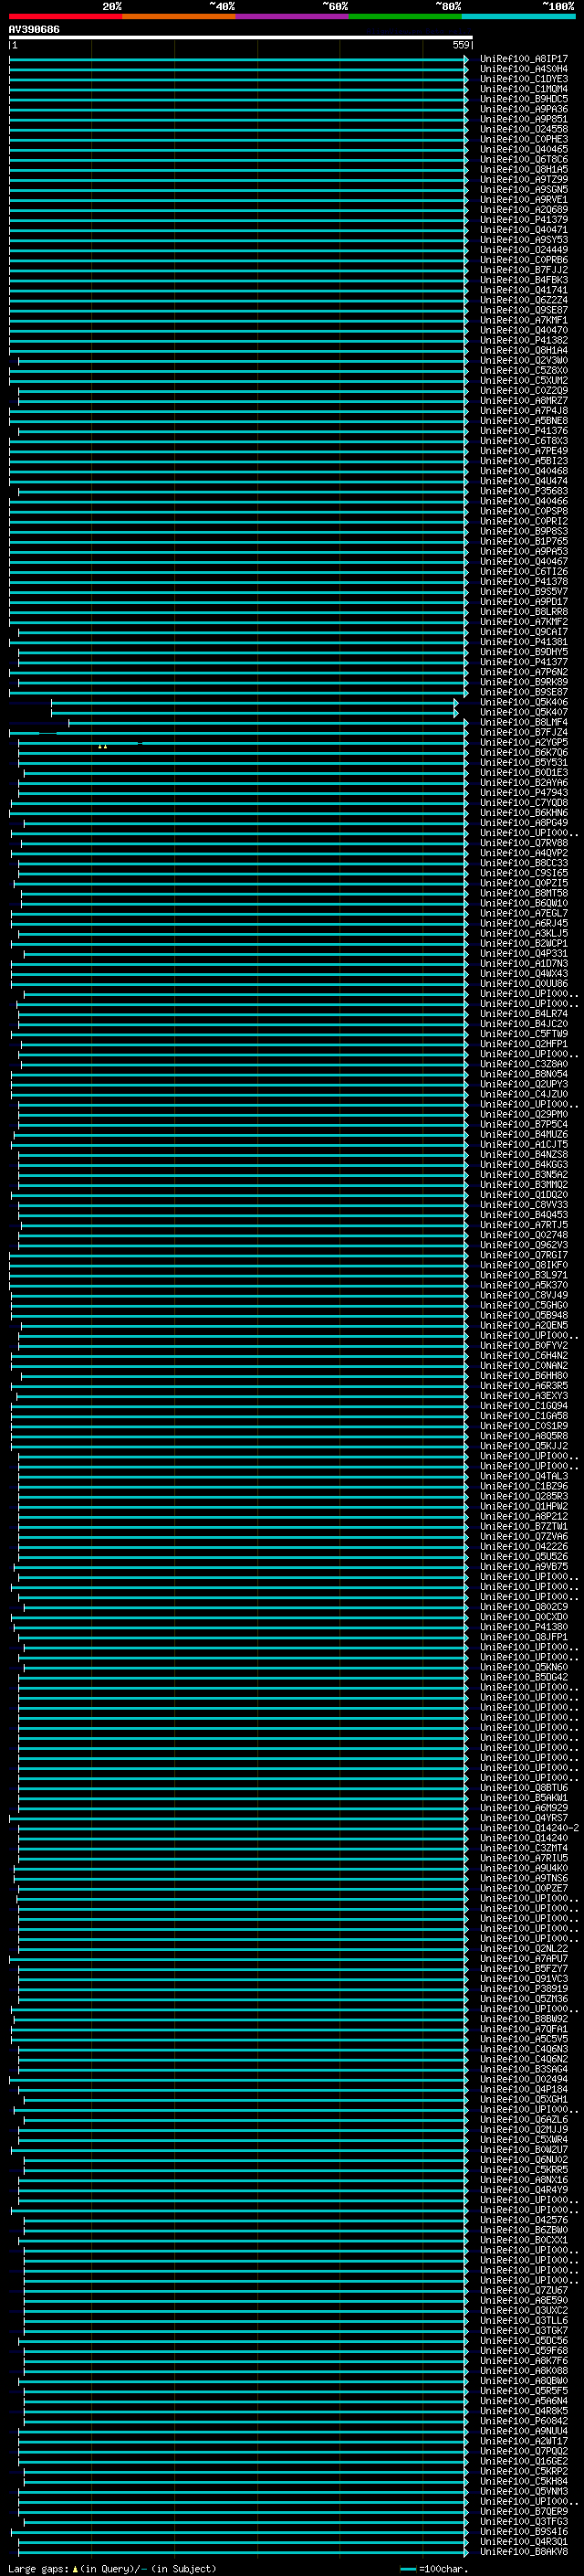Select the UniRef100_Q4R3Q1 label

[523, 2541]
